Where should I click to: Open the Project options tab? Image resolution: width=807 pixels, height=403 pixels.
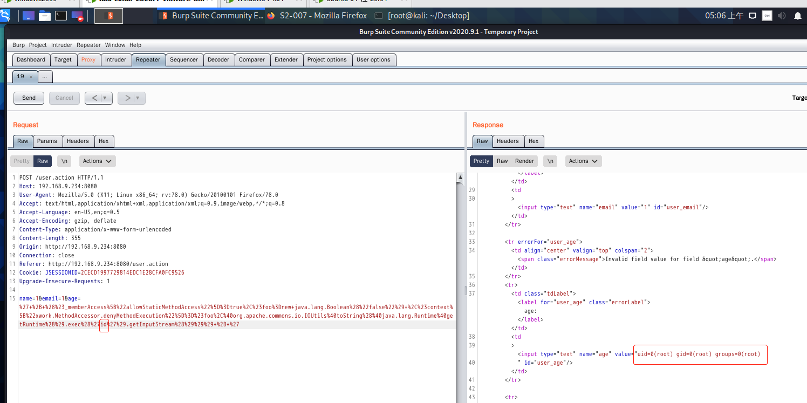tap(327, 59)
